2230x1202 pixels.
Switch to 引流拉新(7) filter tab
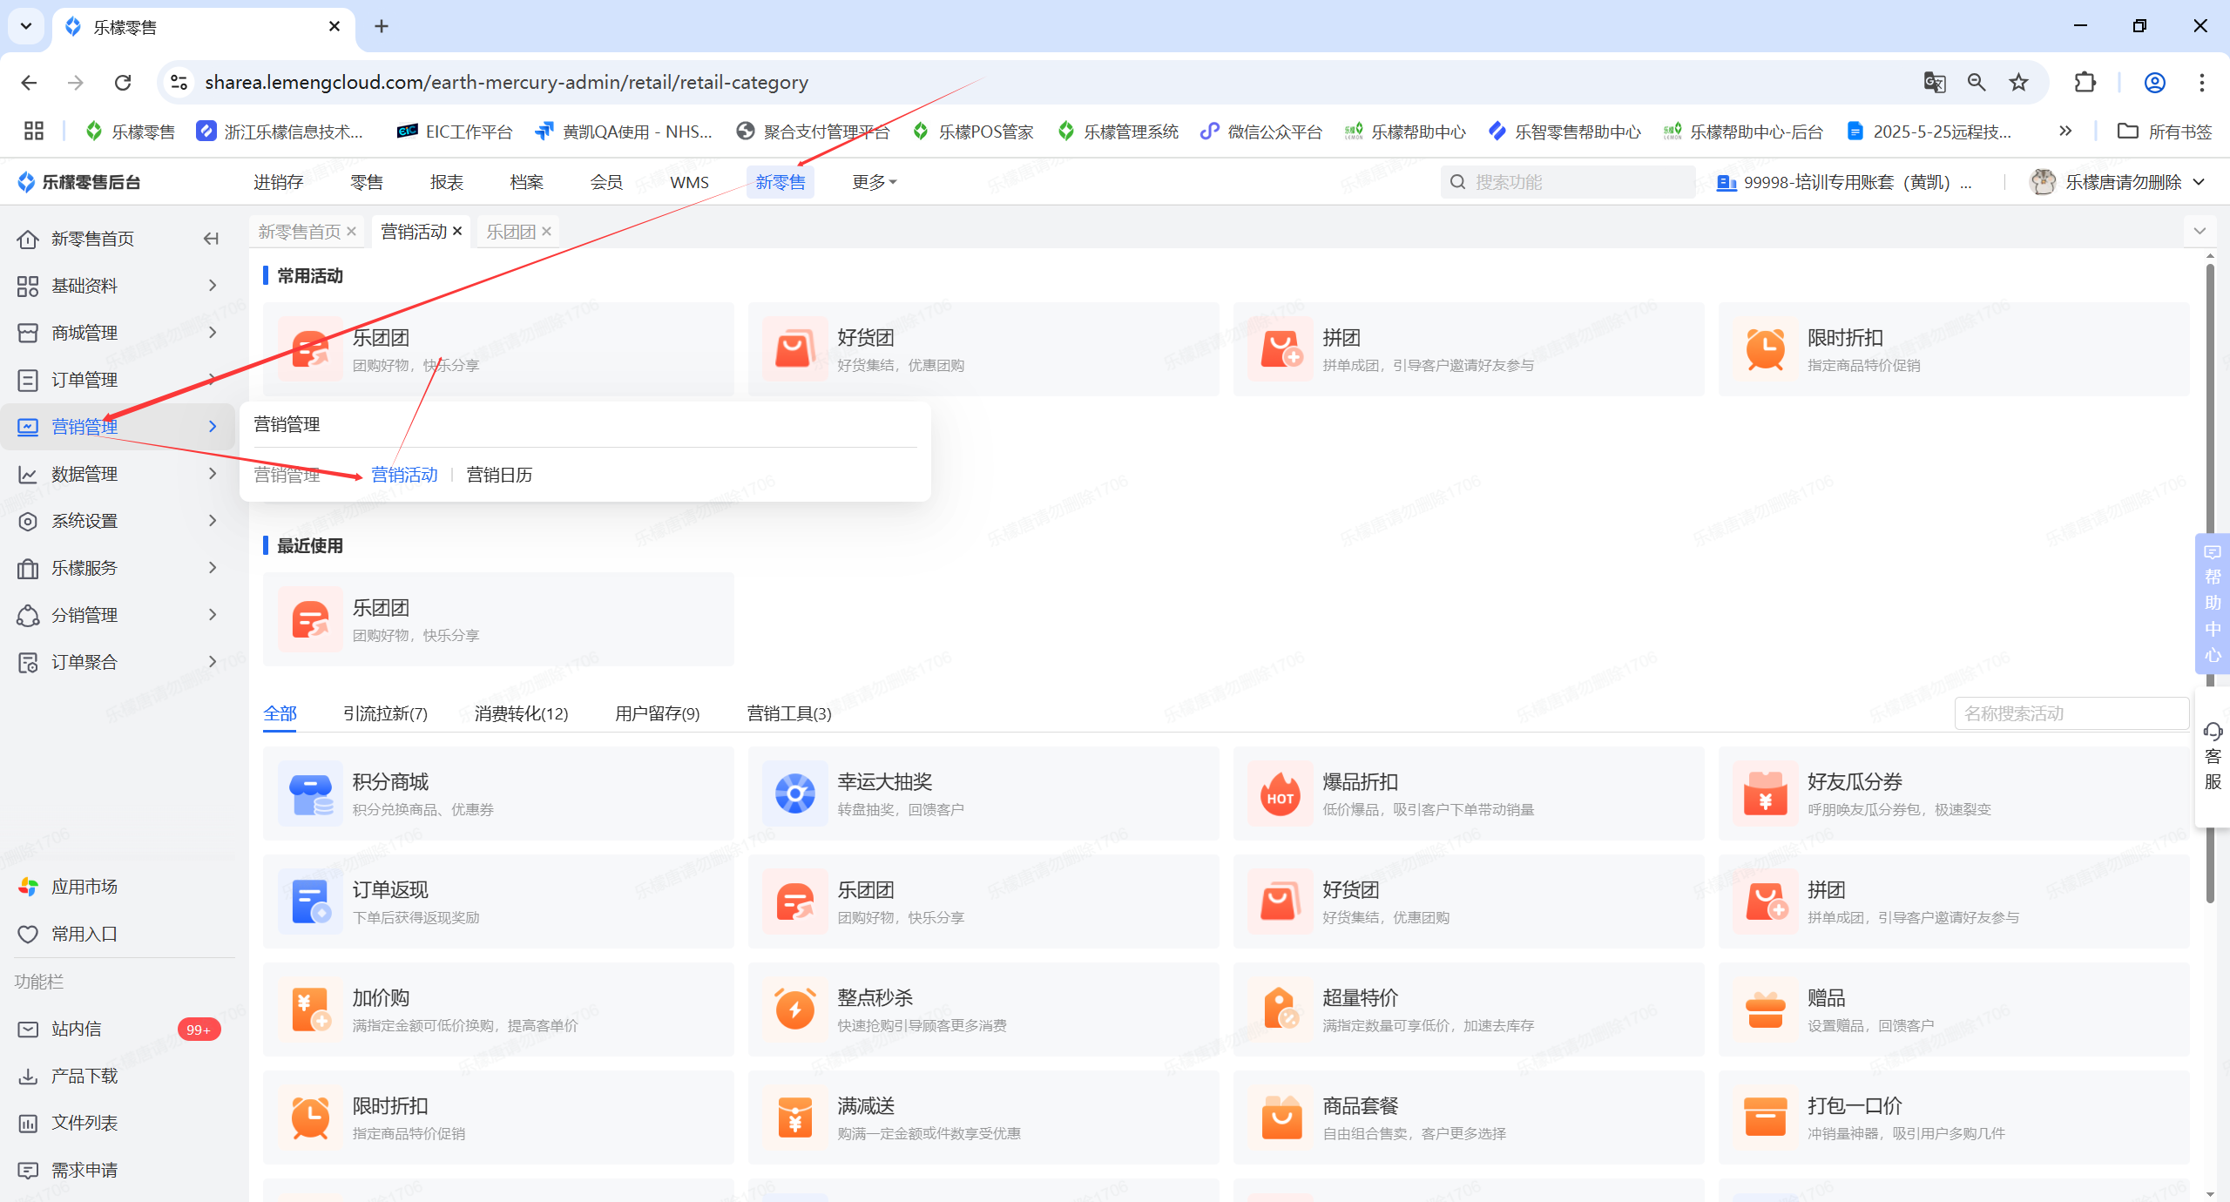point(385,713)
